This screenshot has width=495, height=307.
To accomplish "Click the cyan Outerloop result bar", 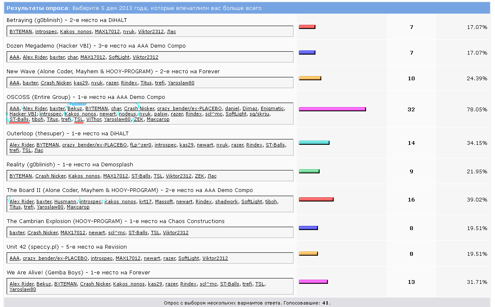I will 314,143.
